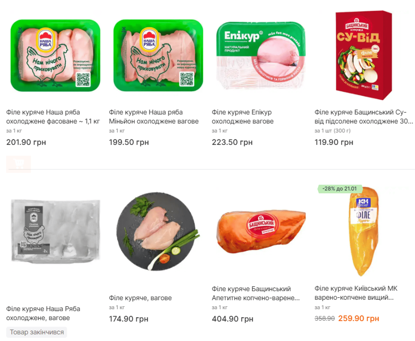
Task: Open the Бащинський Су-від підсолене title link
Action: (x=364, y=117)
